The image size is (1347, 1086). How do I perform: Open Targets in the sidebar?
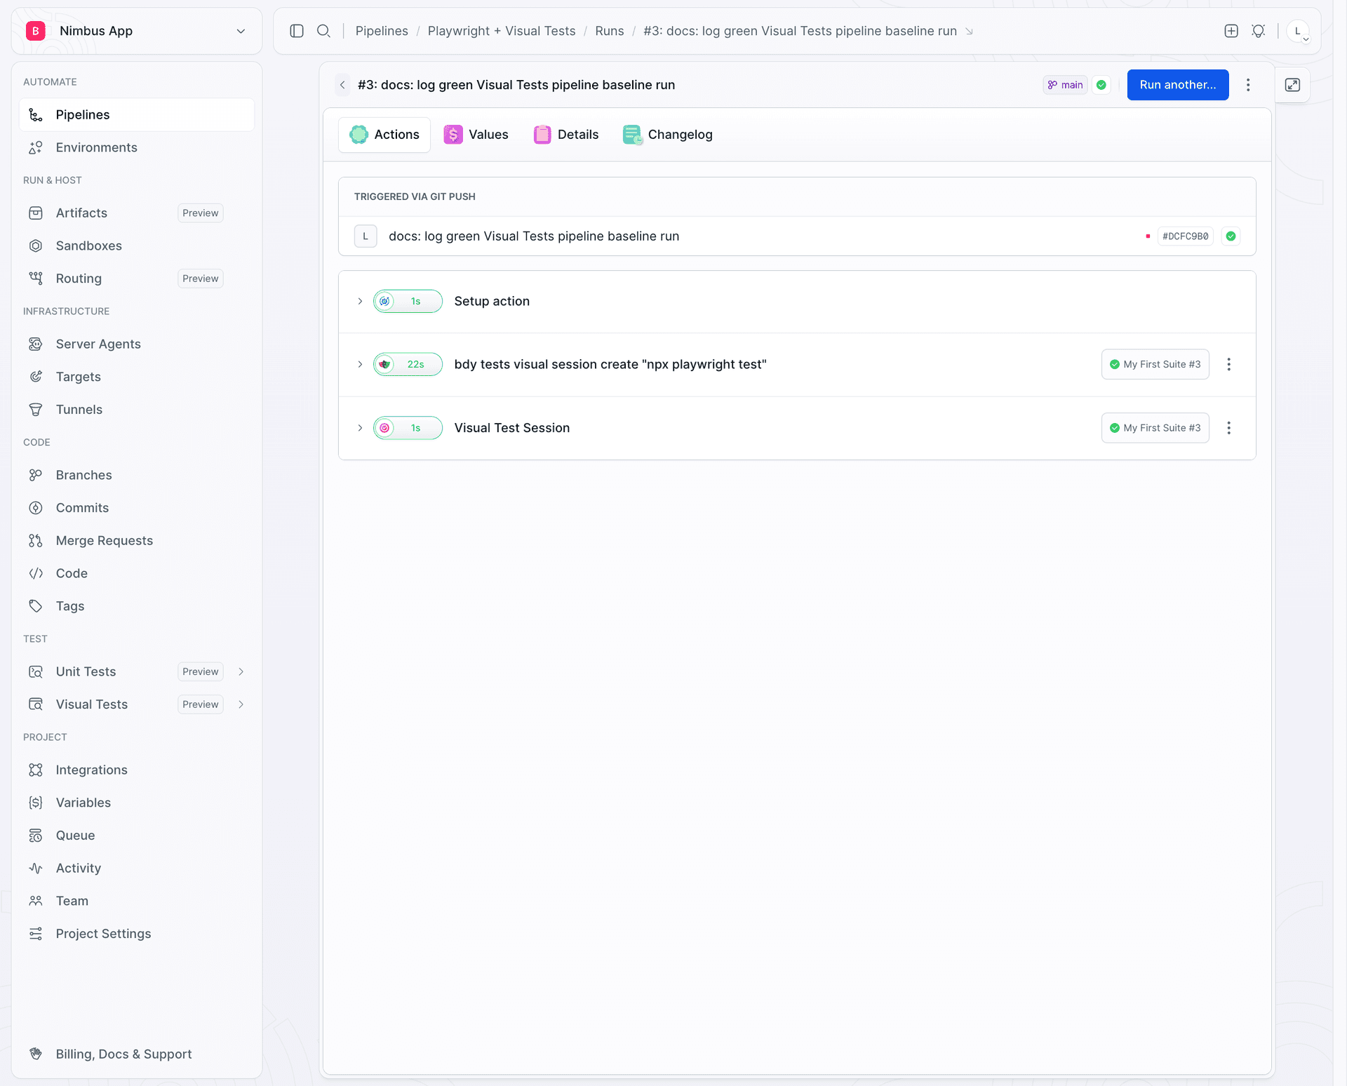137,377
